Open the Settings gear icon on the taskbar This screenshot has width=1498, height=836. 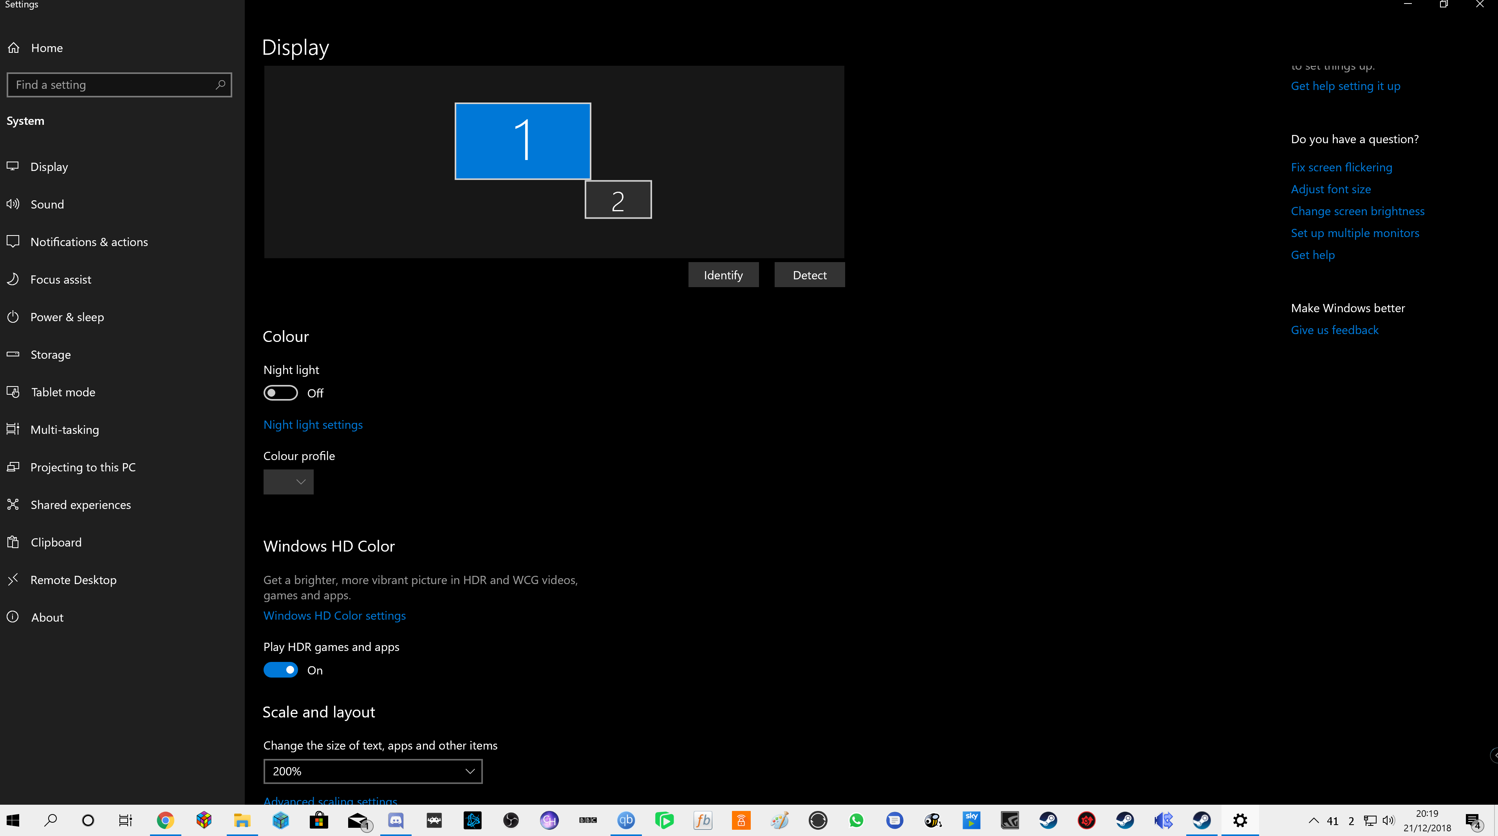[x=1240, y=820]
